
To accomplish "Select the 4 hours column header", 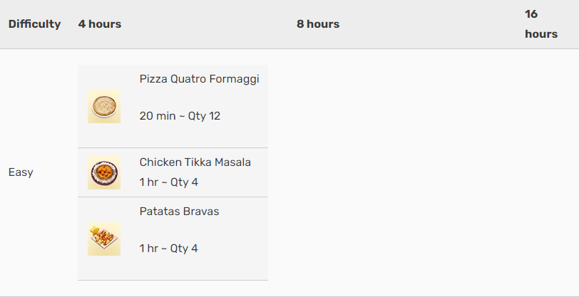I will tap(100, 24).
